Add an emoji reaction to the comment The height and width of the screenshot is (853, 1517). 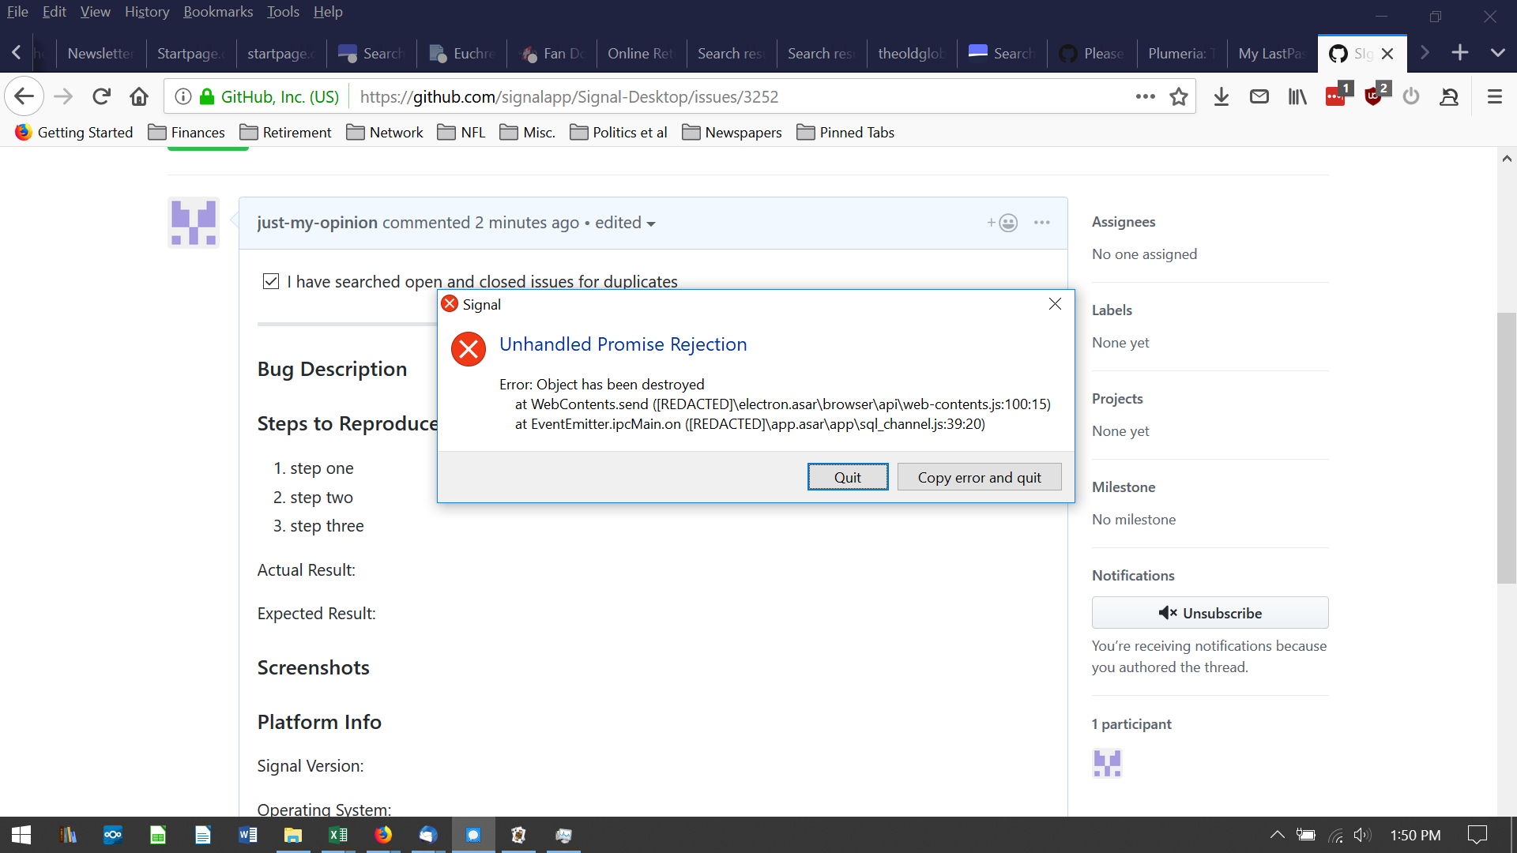tap(1002, 223)
